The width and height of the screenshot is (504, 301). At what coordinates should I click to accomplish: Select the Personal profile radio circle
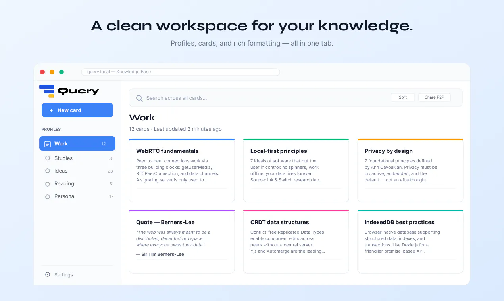[x=48, y=196]
